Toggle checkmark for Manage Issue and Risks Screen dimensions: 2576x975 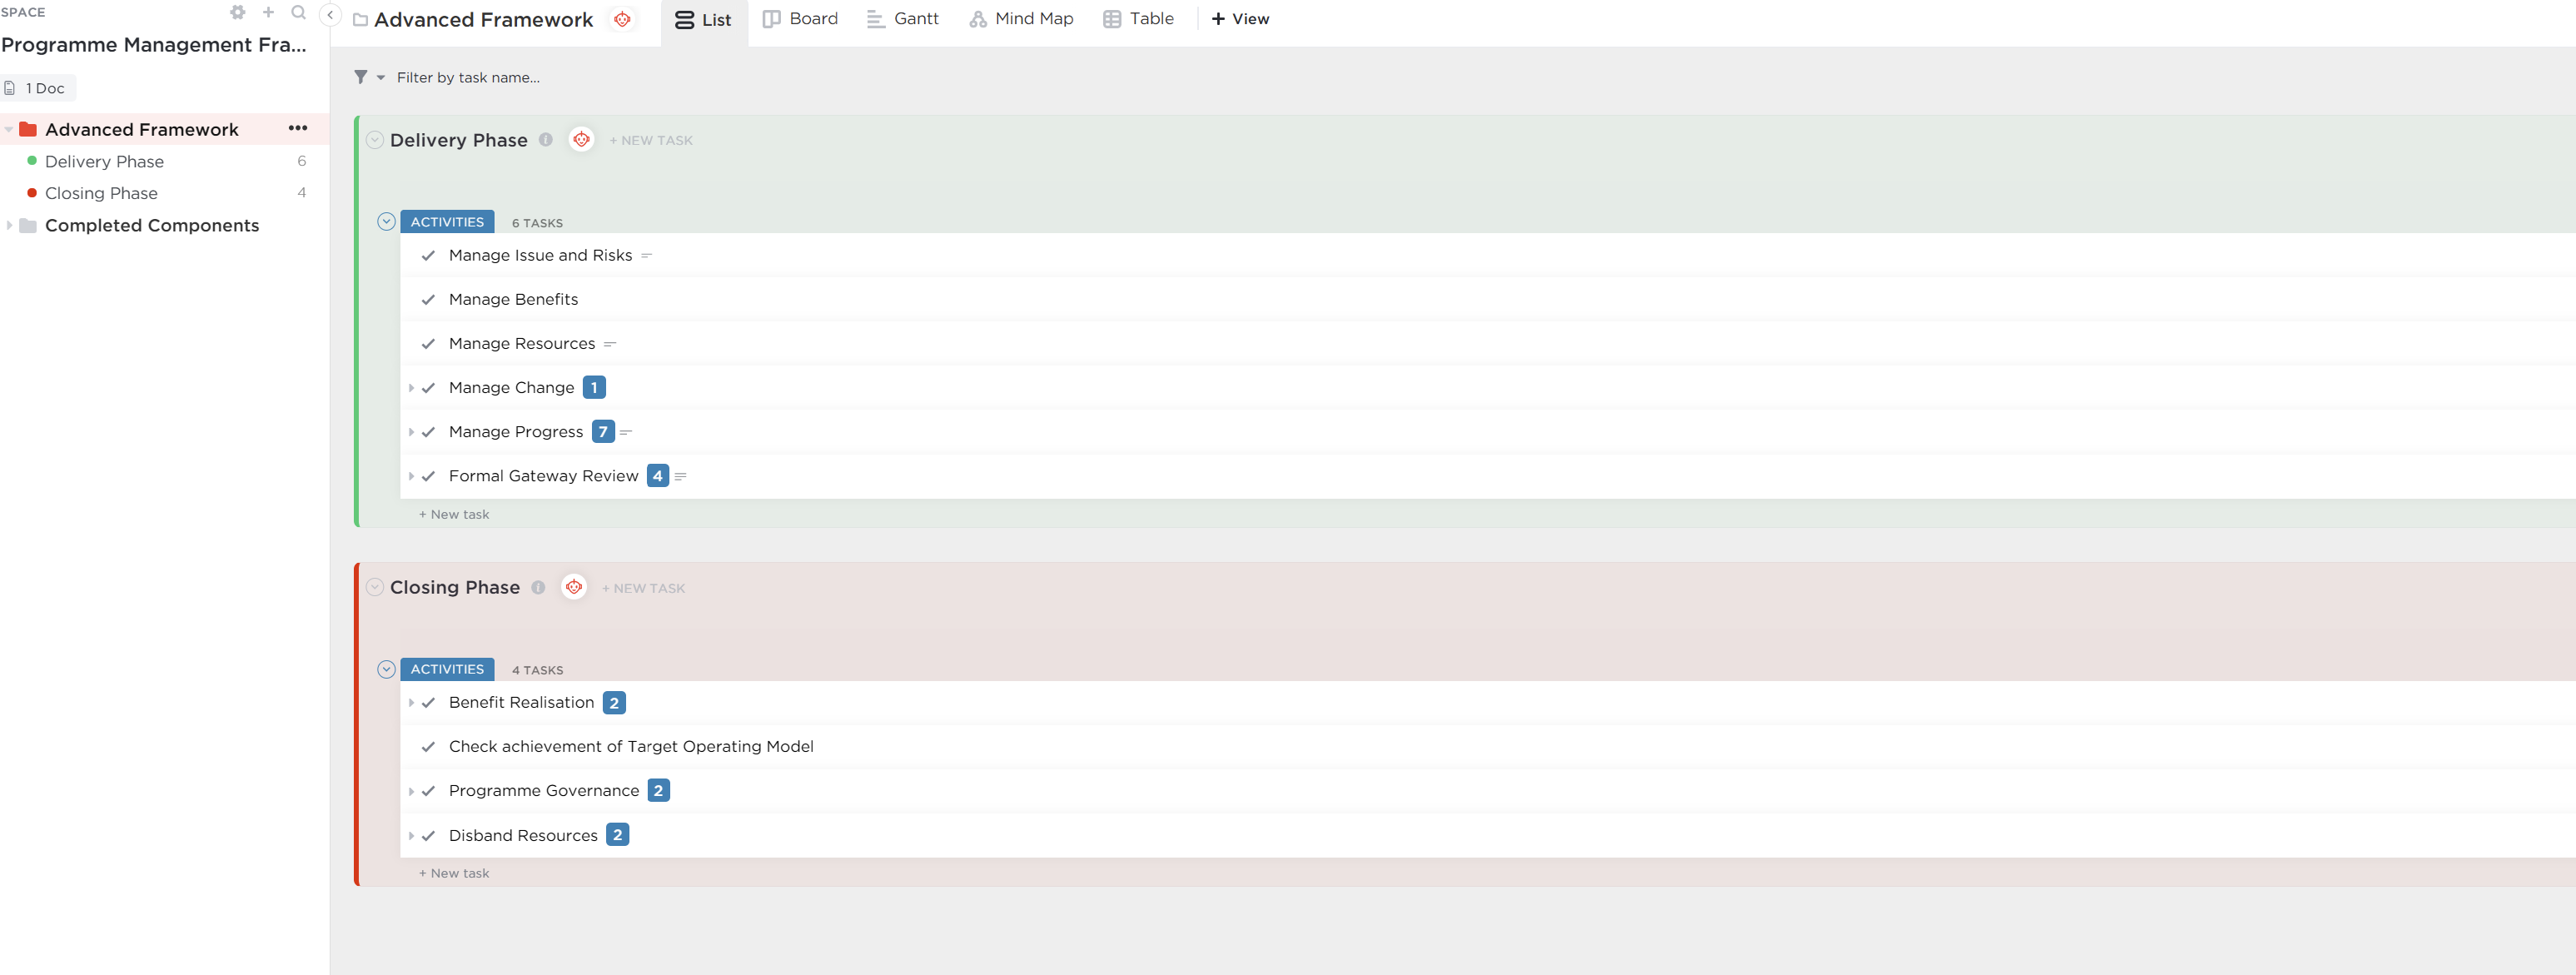428,256
